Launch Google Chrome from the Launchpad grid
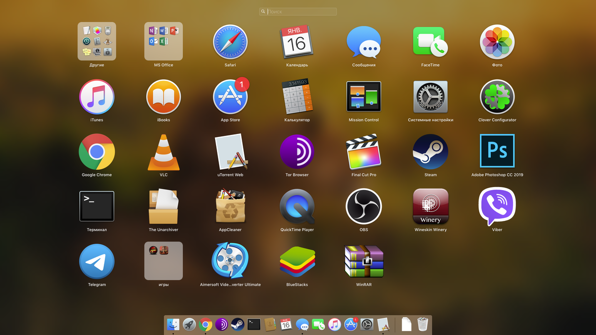This screenshot has width=596, height=335. tap(97, 152)
